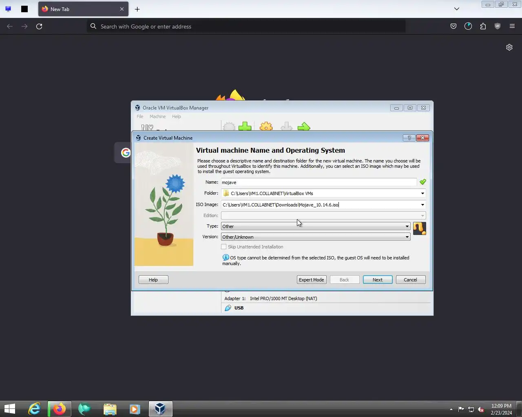Click the orange Settings gear in VirtualBox Manager toolbar

(x=266, y=126)
